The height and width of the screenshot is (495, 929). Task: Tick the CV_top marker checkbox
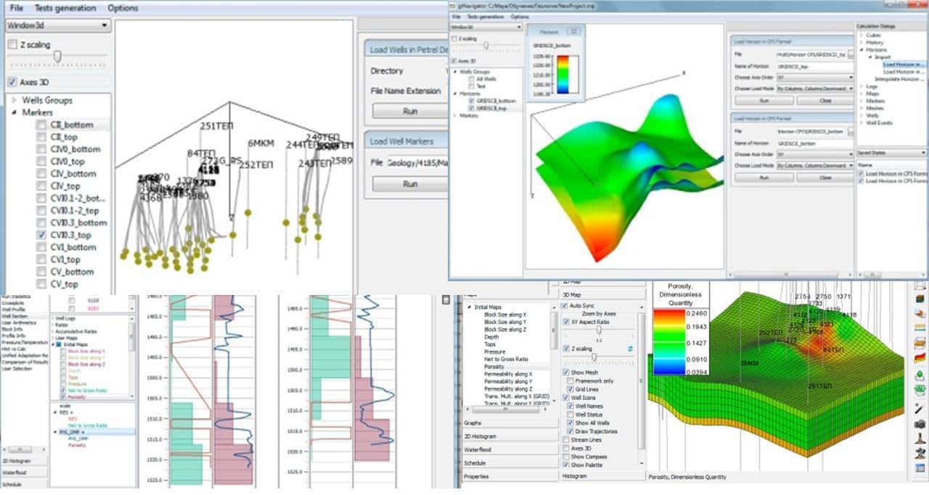(x=41, y=284)
